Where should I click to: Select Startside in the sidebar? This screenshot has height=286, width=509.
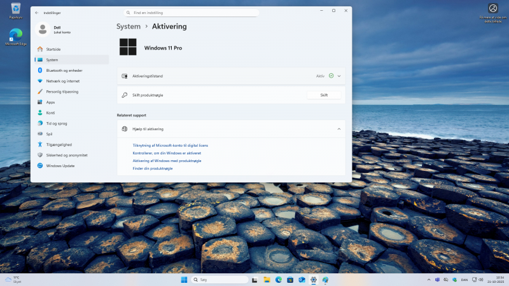(x=53, y=49)
